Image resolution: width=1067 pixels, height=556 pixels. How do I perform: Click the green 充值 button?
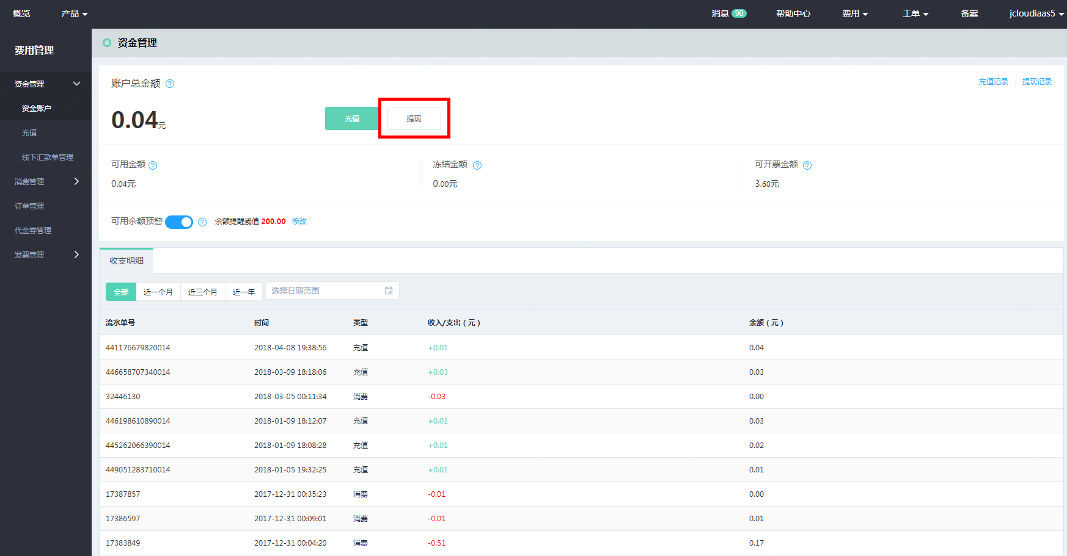pyautogui.click(x=351, y=118)
